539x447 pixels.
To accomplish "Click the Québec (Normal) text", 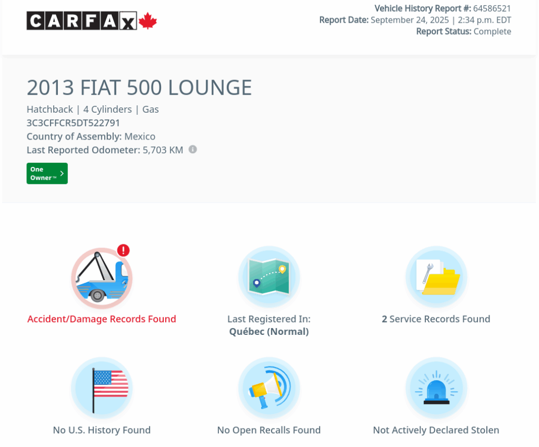I will (x=269, y=332).
